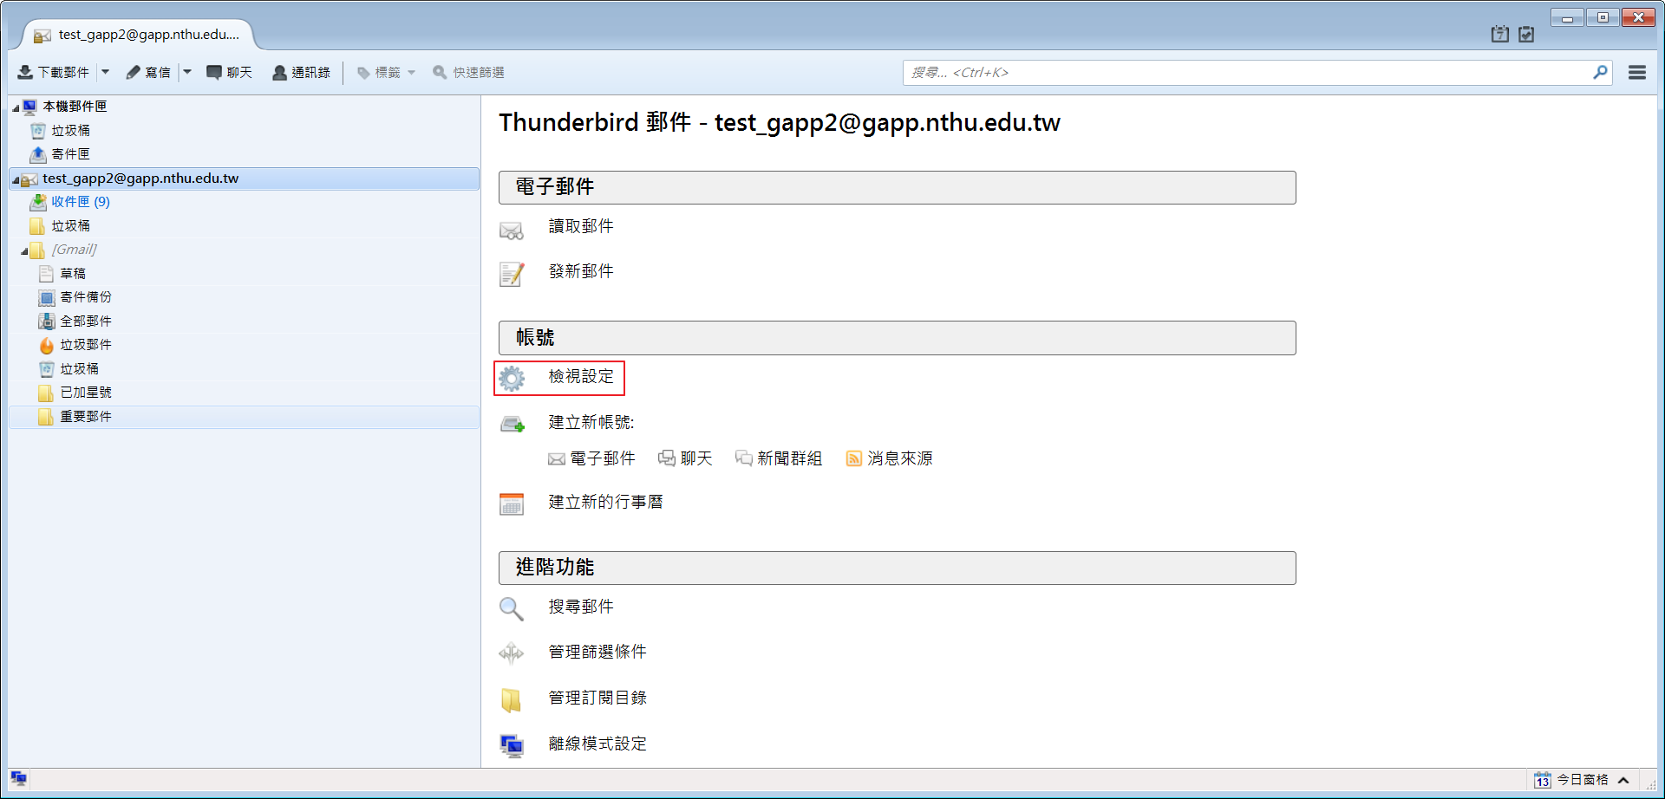Open the 寫信 dropdown arrow
Image resolution: width=1665 pixels, height=799 pixels.
pyautogui.click(x=187, y=72)
